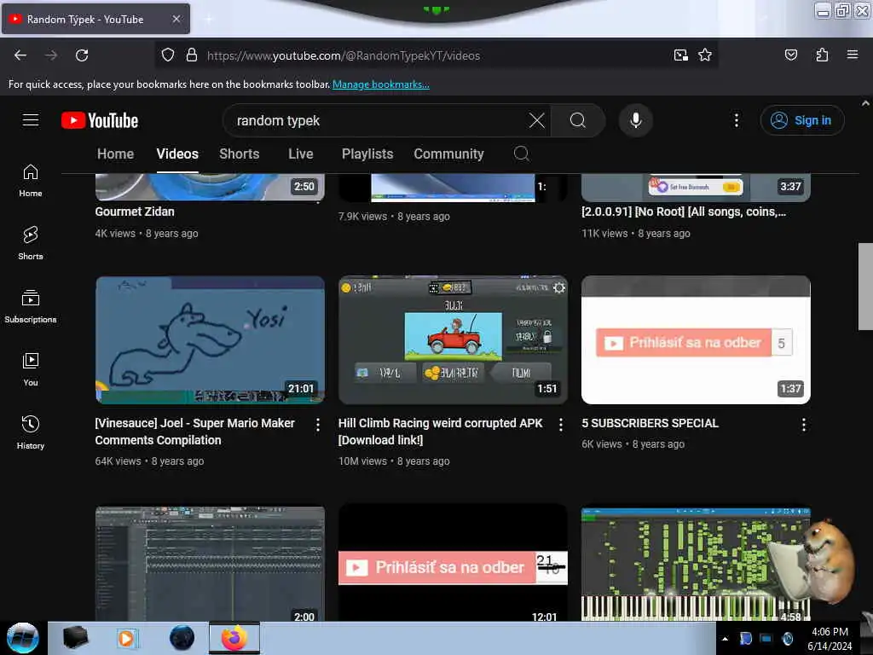Screen dimensions: 873x655
Task: Open Firefox from the taskbar
Action: 234,638
